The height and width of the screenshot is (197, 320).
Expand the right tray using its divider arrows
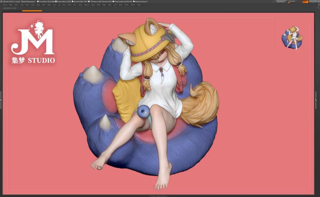[x=316, y=100]
